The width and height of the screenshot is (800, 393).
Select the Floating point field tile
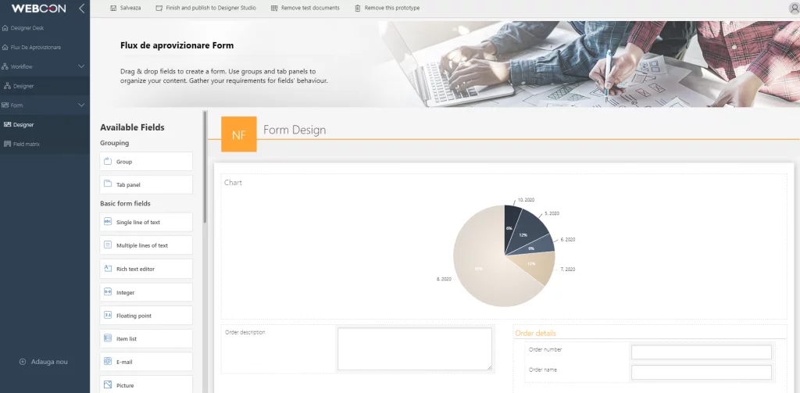146,316
